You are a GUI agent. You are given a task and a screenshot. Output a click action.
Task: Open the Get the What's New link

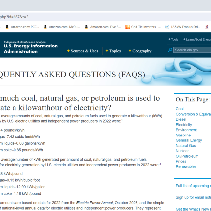click(193, 209)
